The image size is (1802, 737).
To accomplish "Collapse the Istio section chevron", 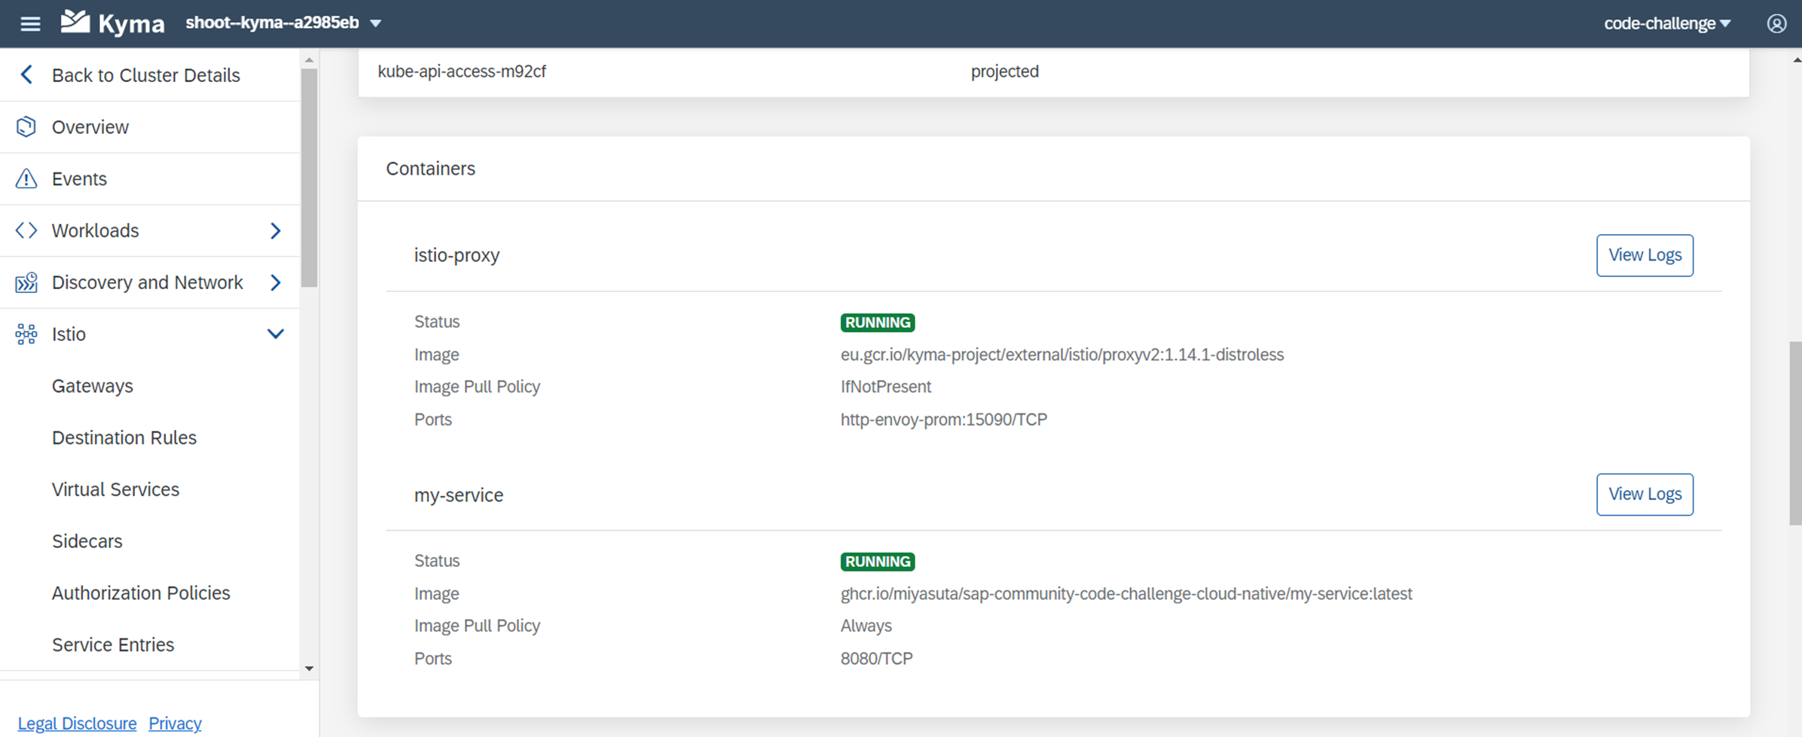I will click(276, 334).
